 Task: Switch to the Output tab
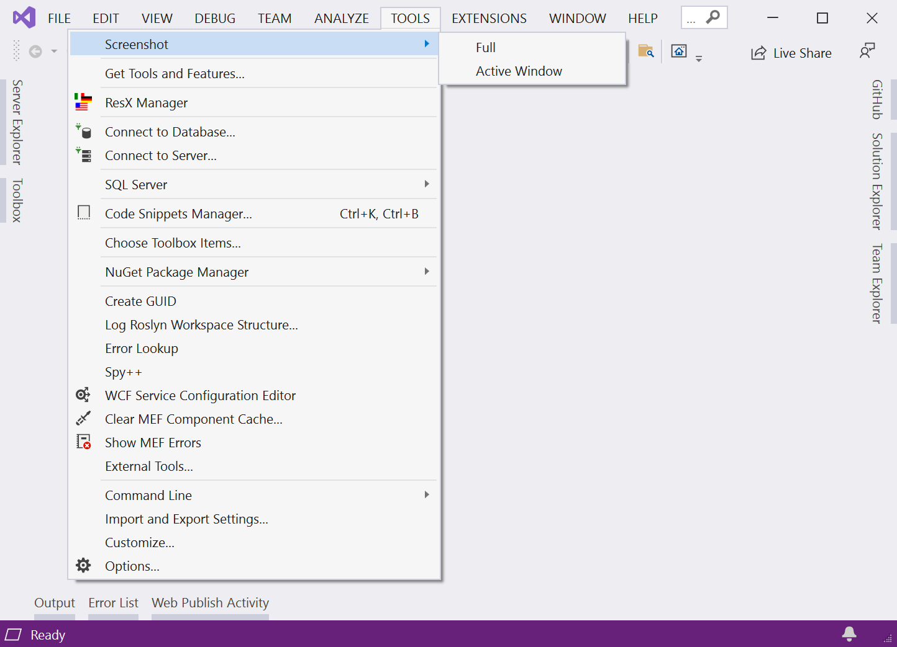pos(55,603)
